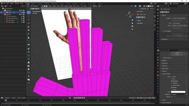
Task: Select the Measure tool
Action: 29,37
